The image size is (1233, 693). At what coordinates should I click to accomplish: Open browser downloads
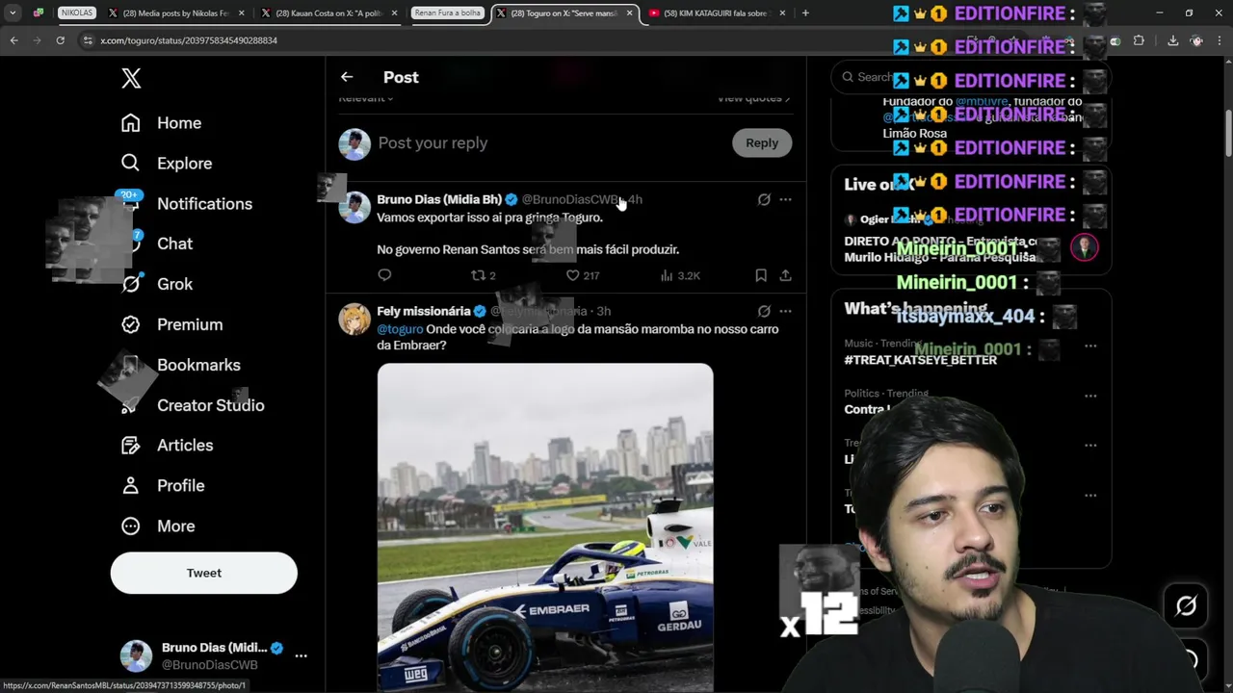click(x=1172, y=40)
